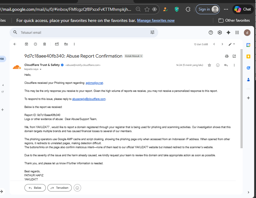Open emoji reaction button beside Teruskan
The height and width of the screenshot is (198, 256).
pyautogui.click(x=77, y=188)
